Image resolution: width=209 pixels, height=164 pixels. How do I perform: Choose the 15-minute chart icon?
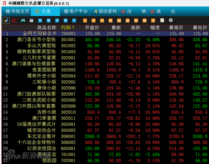pyautogui.click(x=111, y=20)
